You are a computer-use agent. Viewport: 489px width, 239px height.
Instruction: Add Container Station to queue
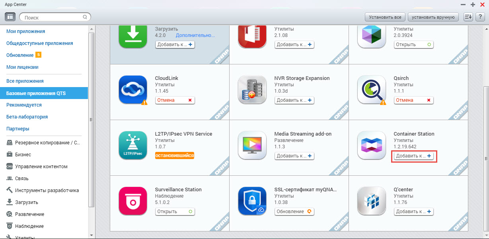(414, 156)
